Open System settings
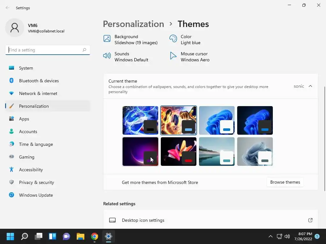This screenshot has width=326, height=244. 48,68
